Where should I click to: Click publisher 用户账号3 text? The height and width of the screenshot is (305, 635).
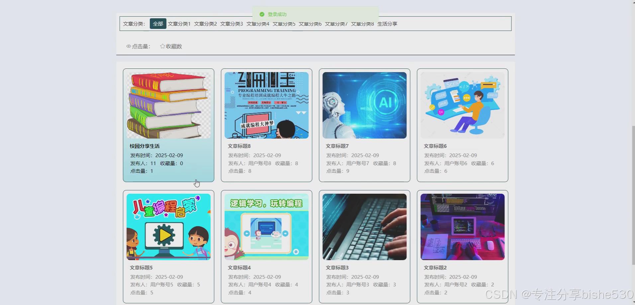[358, 284]
